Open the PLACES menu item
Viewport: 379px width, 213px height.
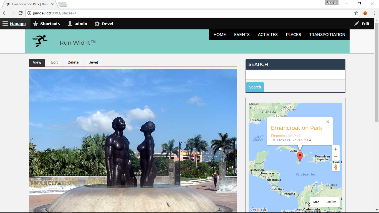coord(293,35)
